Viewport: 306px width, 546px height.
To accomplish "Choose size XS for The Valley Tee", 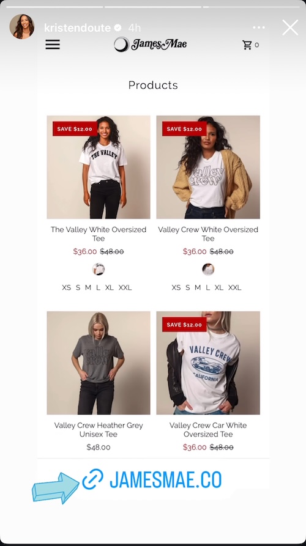I will [x=66, y=287].
